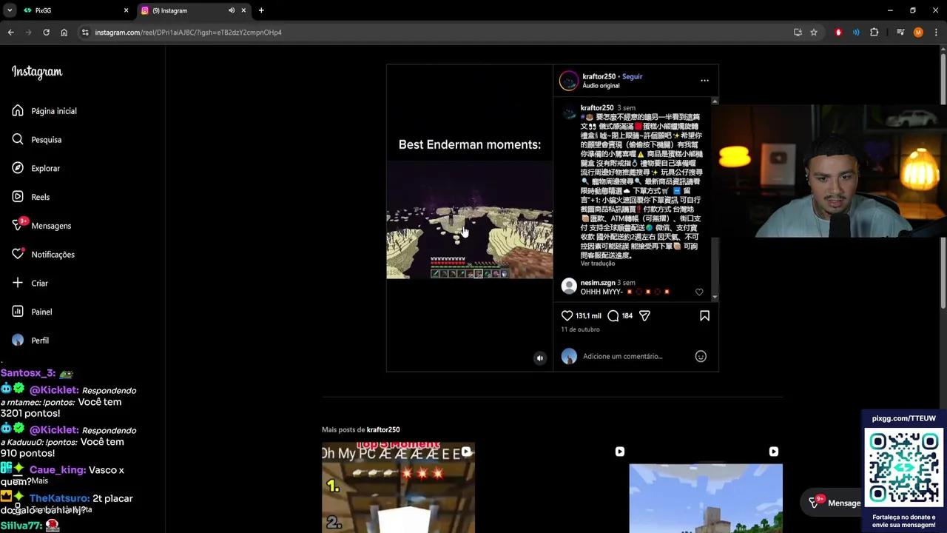Open the browser extensions puzzle icon

click(x=874, y=33)
